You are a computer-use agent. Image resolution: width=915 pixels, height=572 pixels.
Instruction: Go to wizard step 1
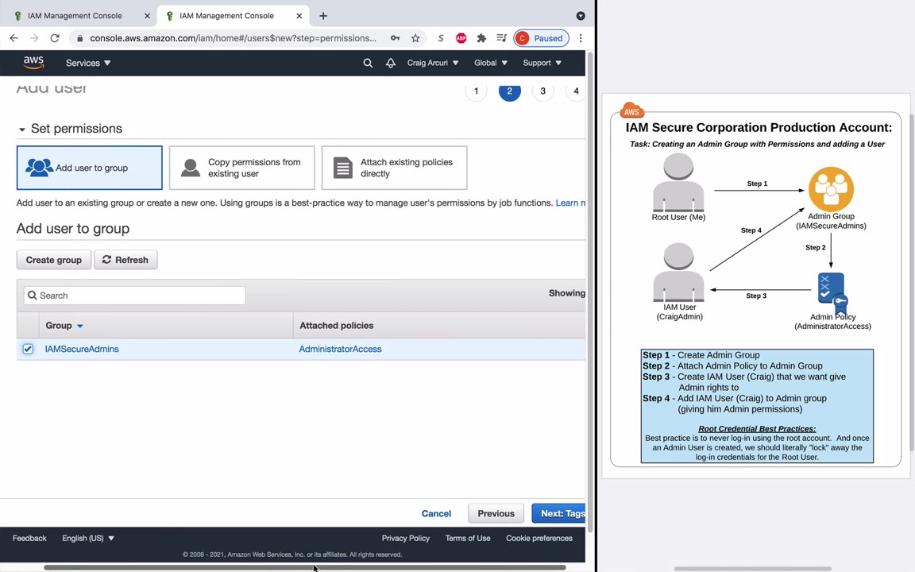coord(477,91)
